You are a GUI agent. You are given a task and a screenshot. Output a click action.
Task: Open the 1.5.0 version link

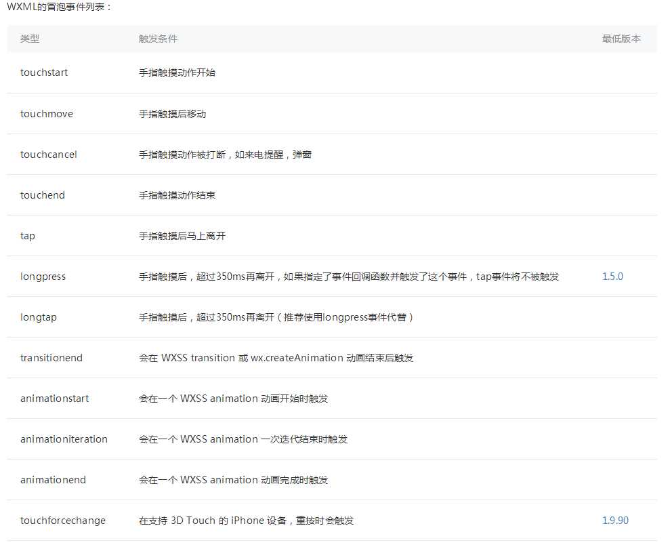[612, 277]
